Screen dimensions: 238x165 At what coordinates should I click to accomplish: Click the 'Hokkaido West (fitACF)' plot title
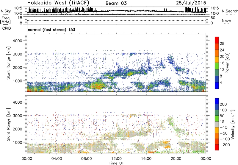tap(58, 3)
